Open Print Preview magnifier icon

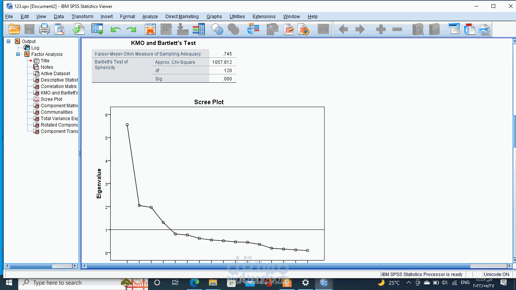(60, 29)
